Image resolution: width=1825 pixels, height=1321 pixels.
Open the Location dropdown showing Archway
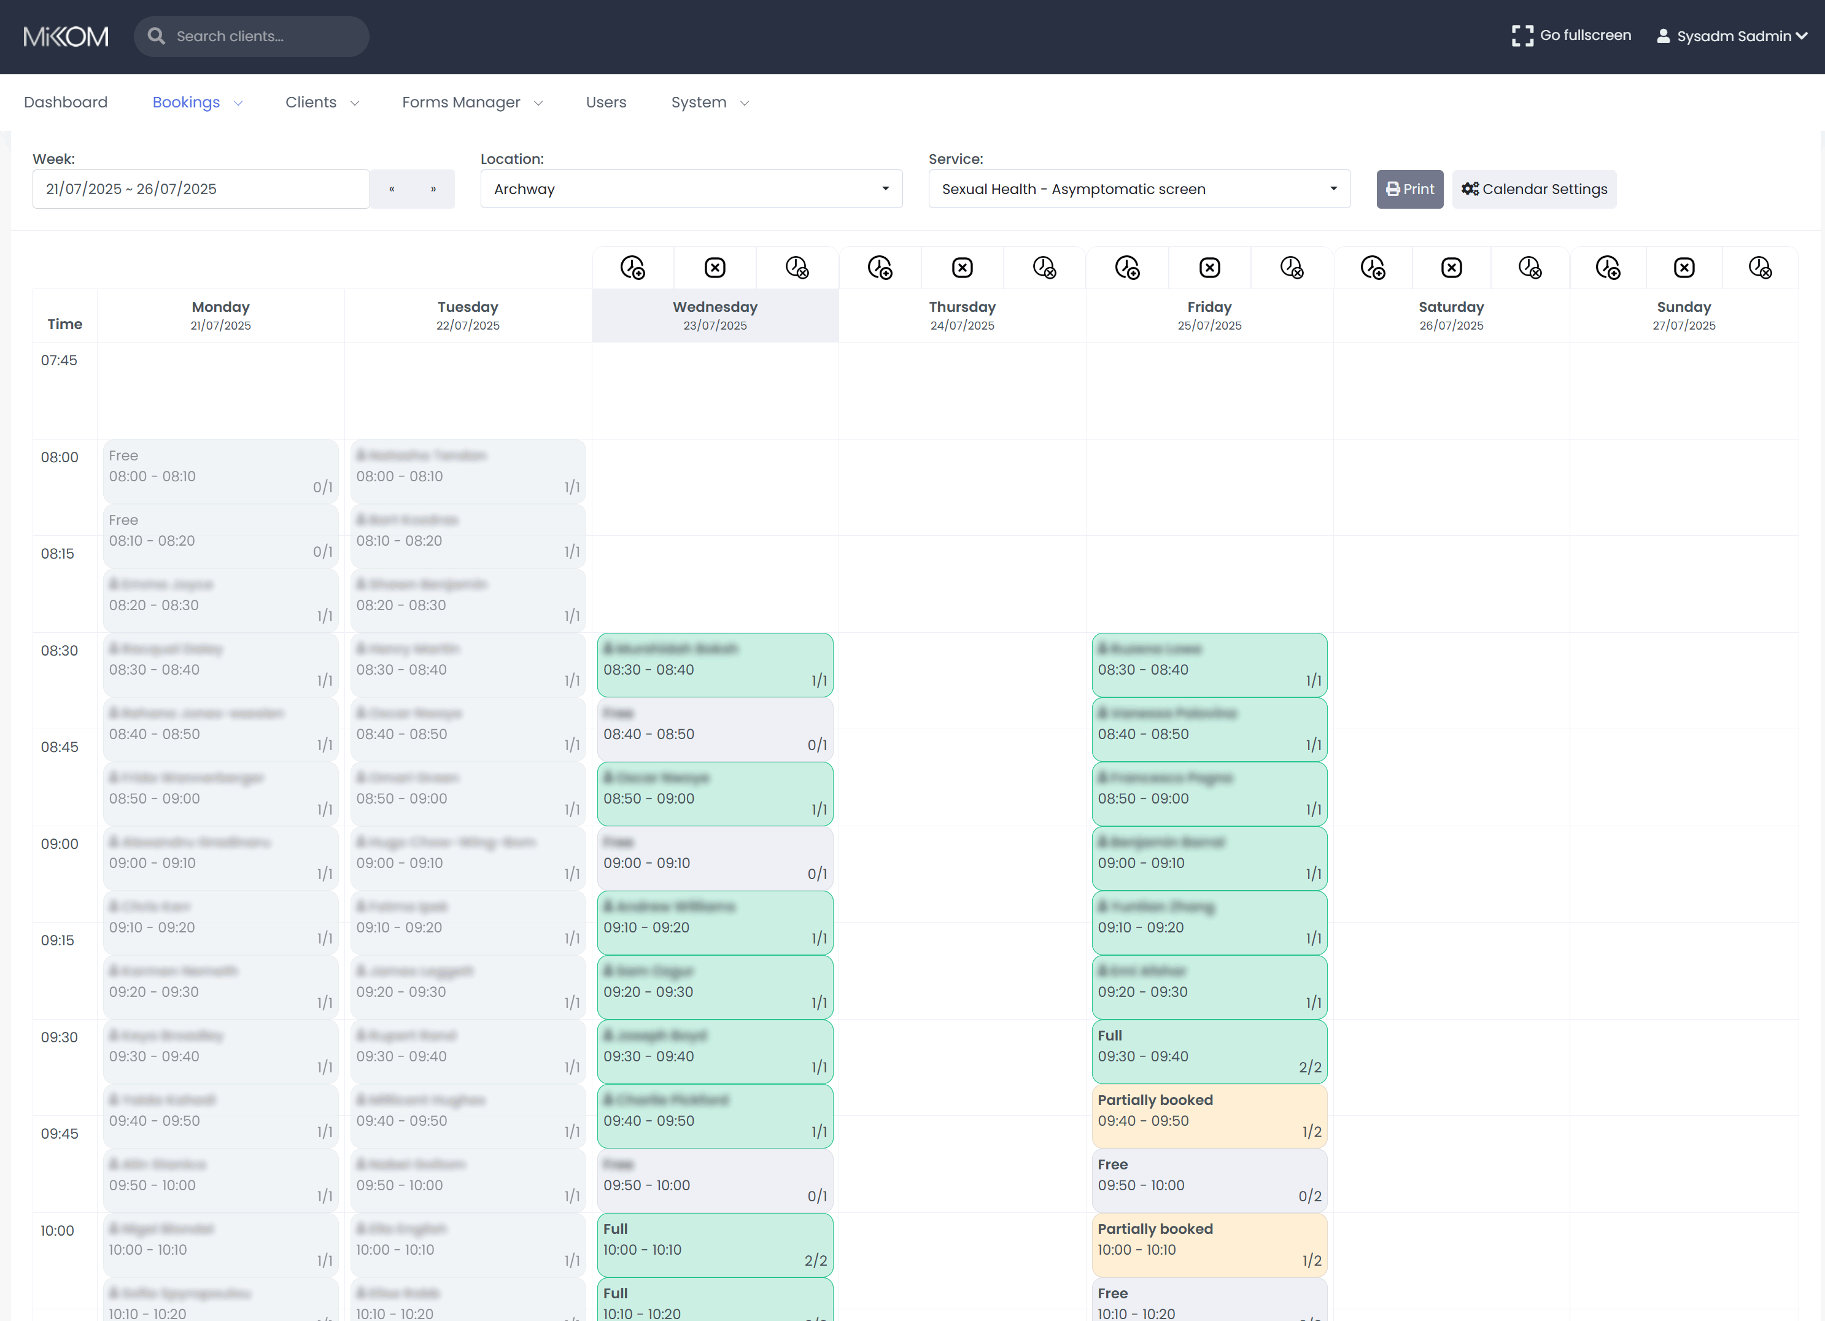691,189
